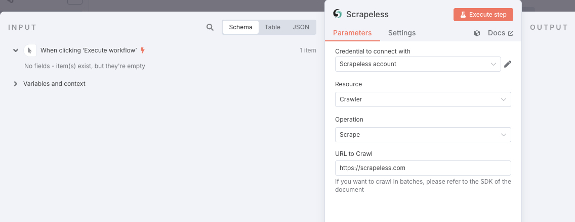Open the Settings tab
The width and height of the screenshot is (575, 222).
tap(402, 33)
